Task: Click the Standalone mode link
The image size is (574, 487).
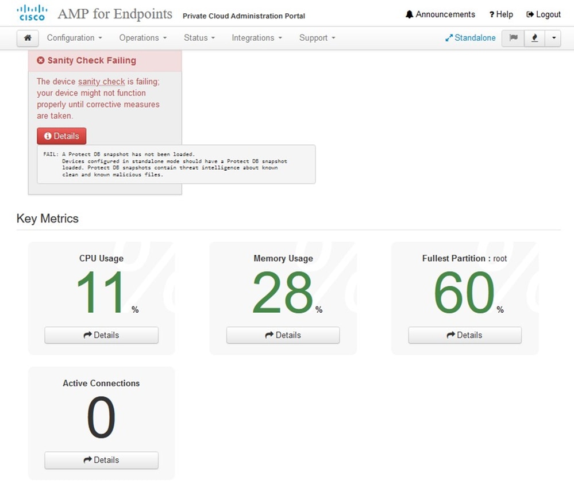Action: click(471, 38)
